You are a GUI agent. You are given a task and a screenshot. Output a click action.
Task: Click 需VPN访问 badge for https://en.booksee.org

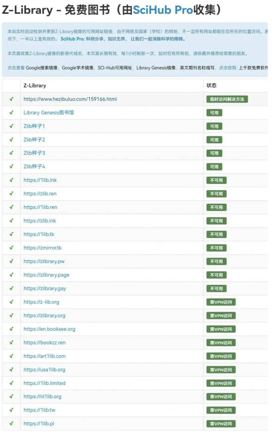pyautogui.click(x=221, y=329)
